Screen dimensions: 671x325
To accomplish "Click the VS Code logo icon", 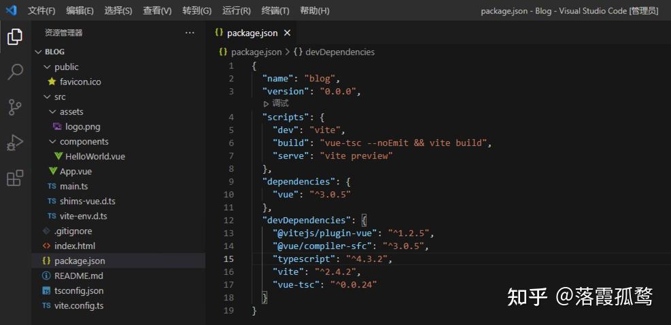I will click(11, 10).
